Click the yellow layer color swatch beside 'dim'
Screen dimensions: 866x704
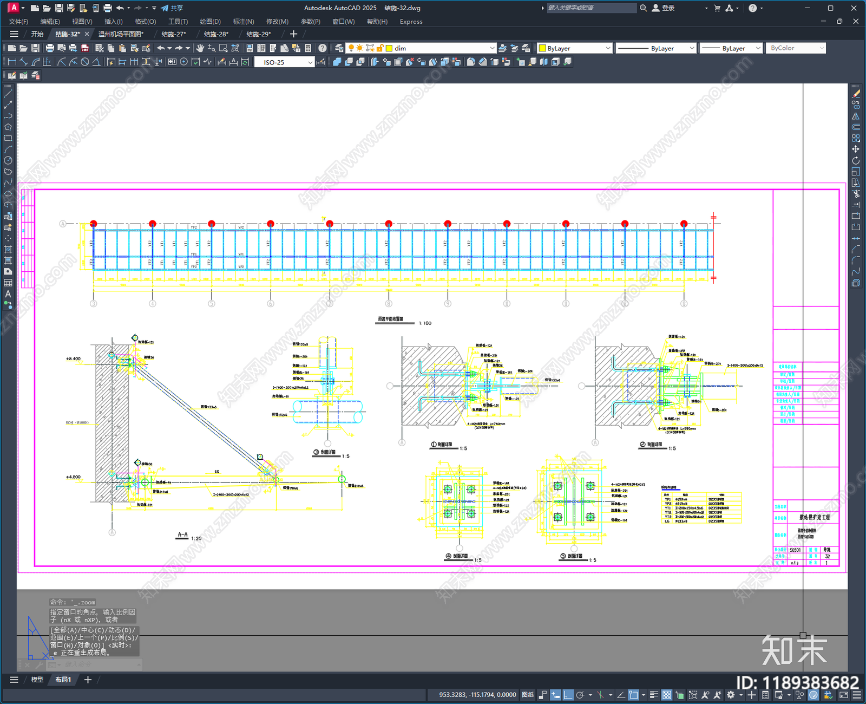click(x=389, y=48)
